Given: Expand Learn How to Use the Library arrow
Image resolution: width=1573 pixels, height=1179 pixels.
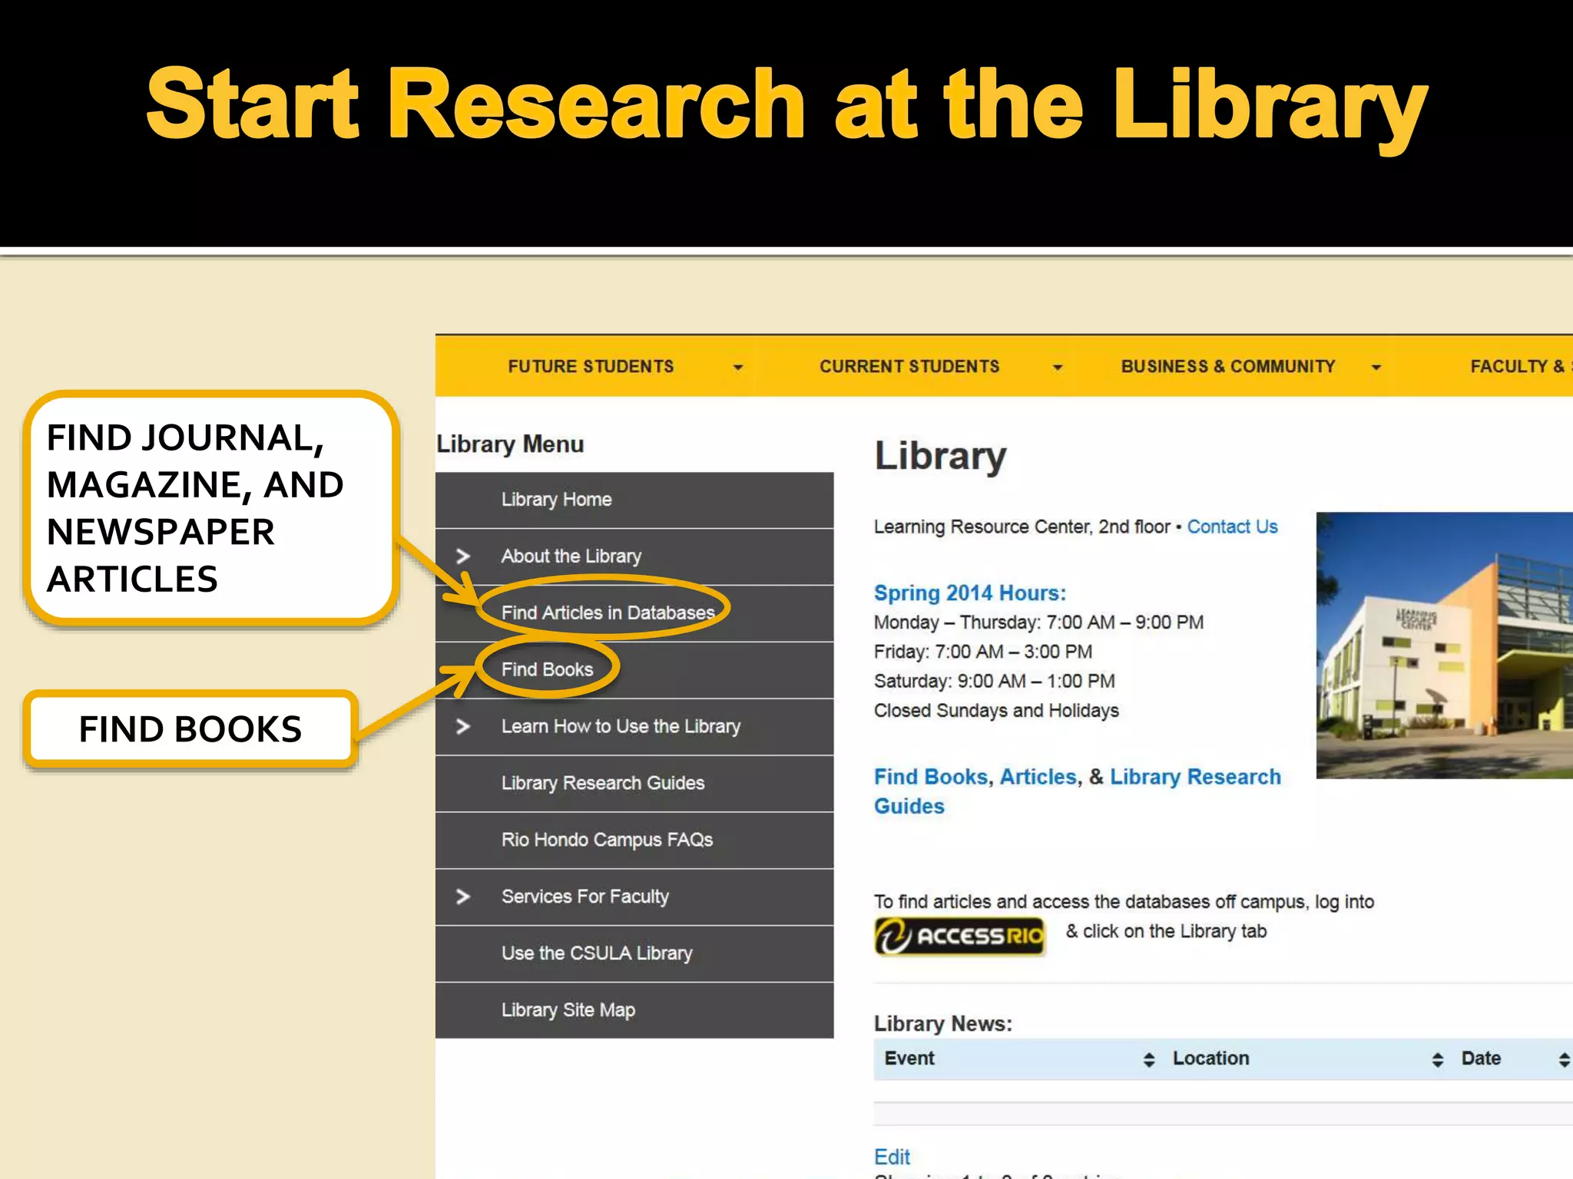Looking at the screenshot, I should pyautogui.click(x=462, y=726).
